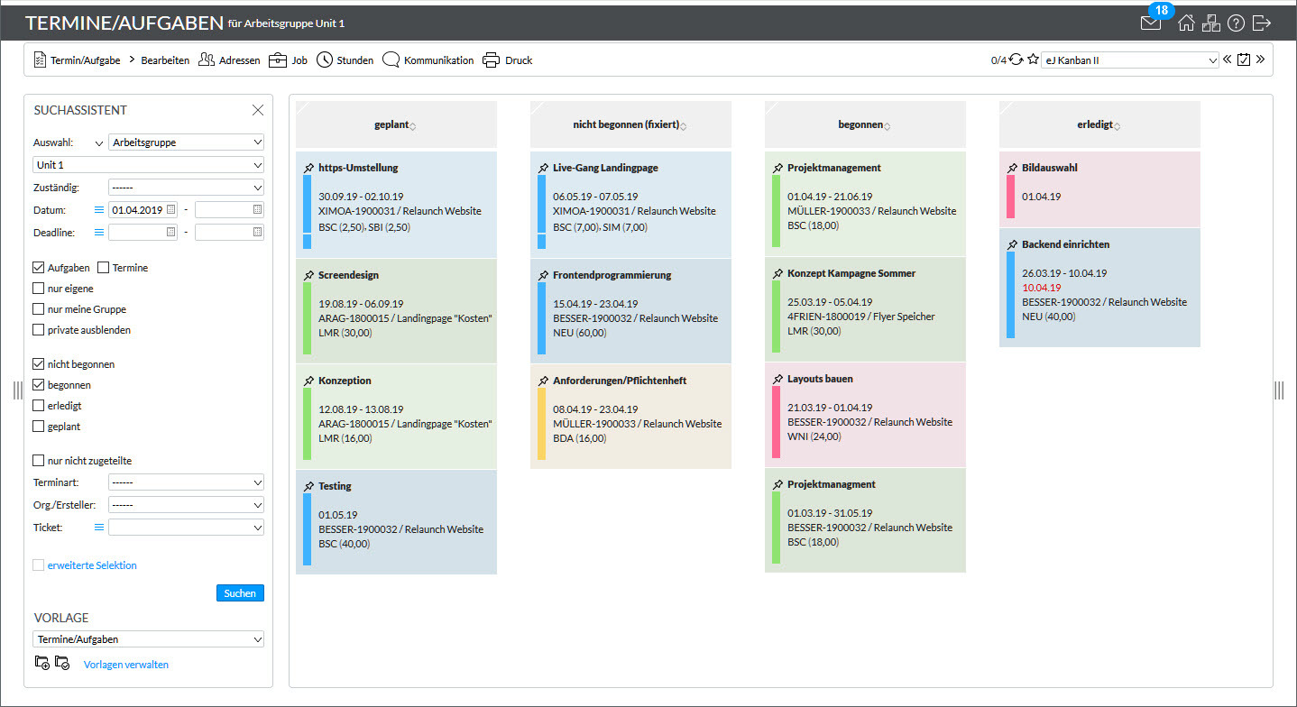
Task: Click the logout icon top right
Action: pos(1263,23)
